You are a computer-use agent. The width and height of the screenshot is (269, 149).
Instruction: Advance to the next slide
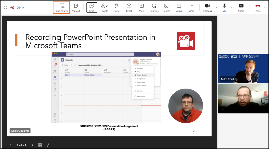(x=32, y=145)
